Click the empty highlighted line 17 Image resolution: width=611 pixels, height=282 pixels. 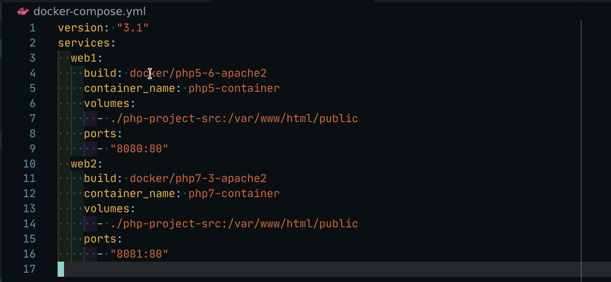[x=291, y=269]
